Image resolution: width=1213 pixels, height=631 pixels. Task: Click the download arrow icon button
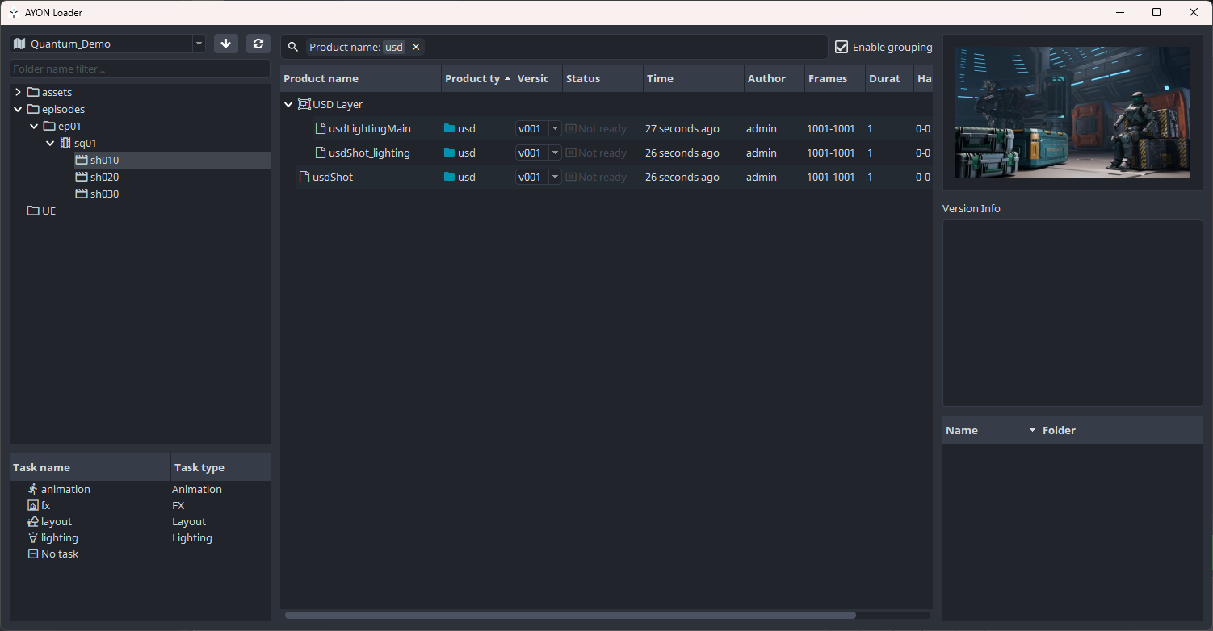[226, 44]
